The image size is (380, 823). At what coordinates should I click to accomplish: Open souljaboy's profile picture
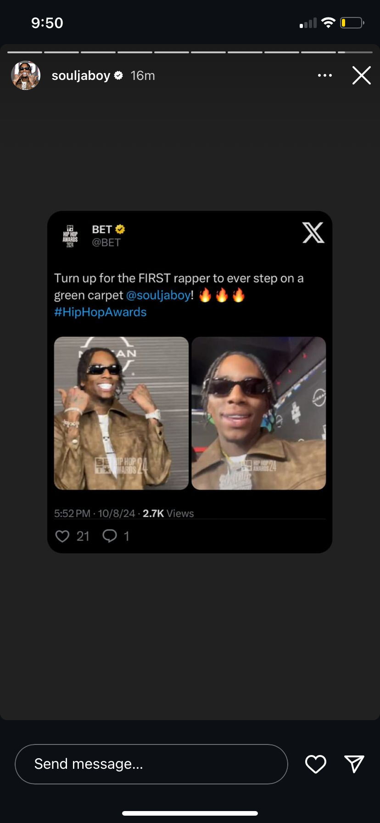[x=26, y=75]
